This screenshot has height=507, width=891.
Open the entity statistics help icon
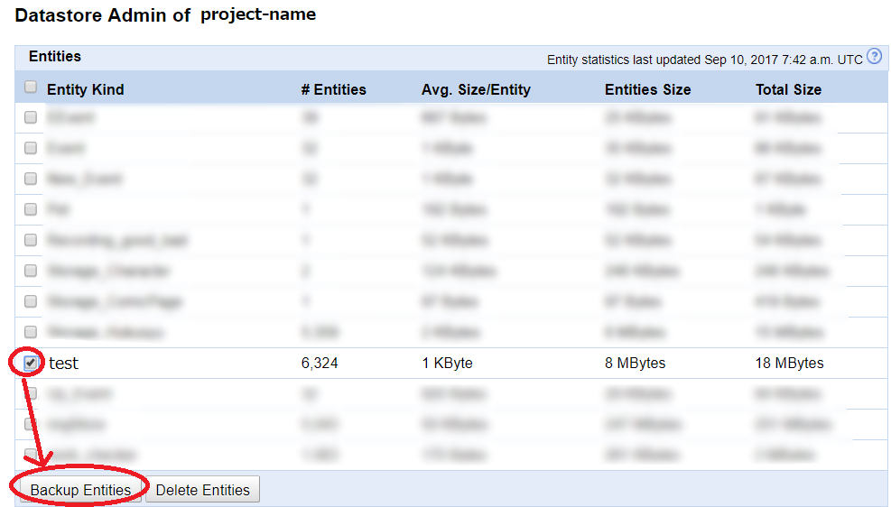[x=875, y=56]
